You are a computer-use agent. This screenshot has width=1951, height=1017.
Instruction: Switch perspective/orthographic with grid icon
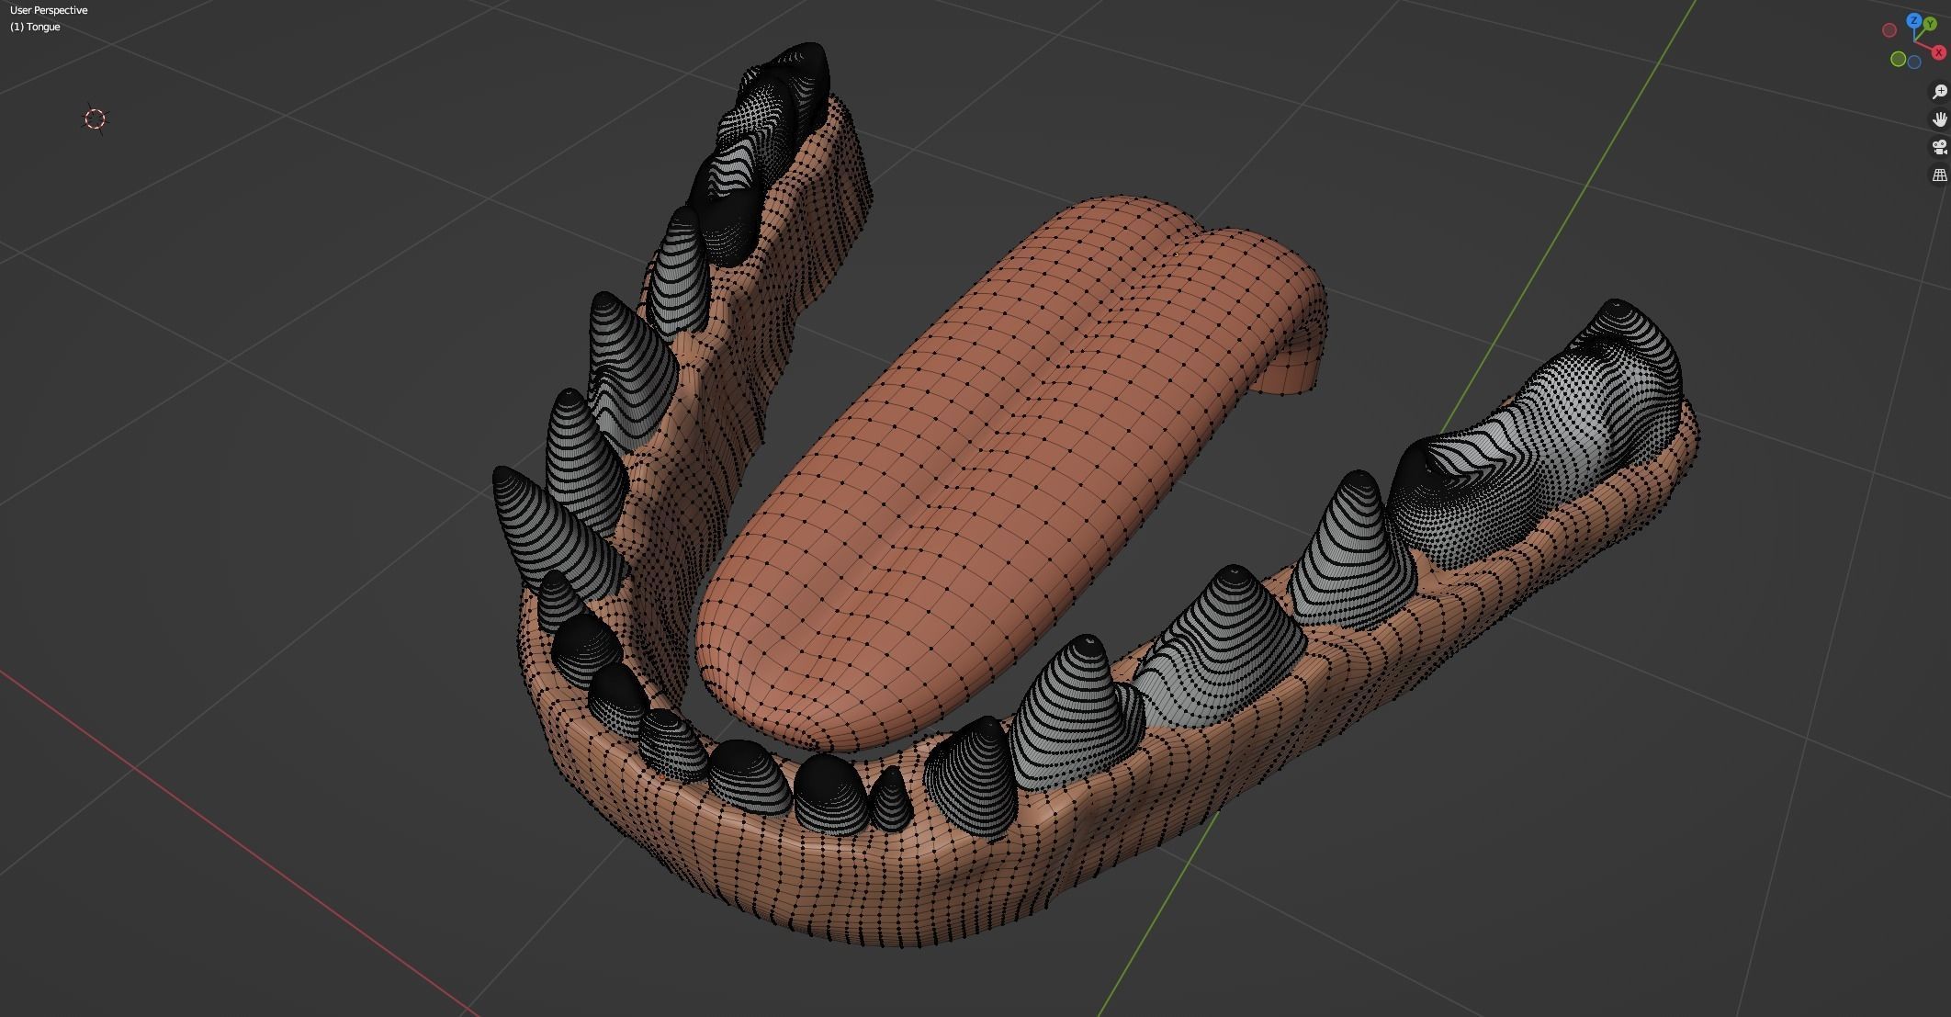(x=1939, y=175)
